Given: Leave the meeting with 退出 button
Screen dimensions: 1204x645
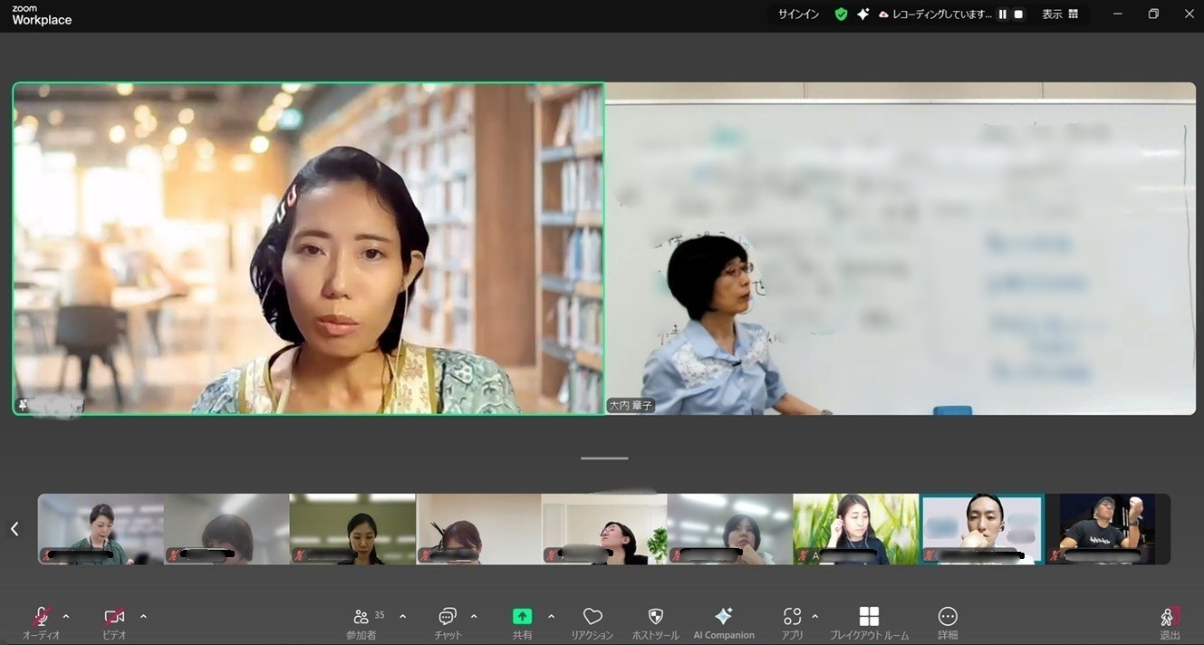Looking at the screenshot, I should coord(1169,620).
